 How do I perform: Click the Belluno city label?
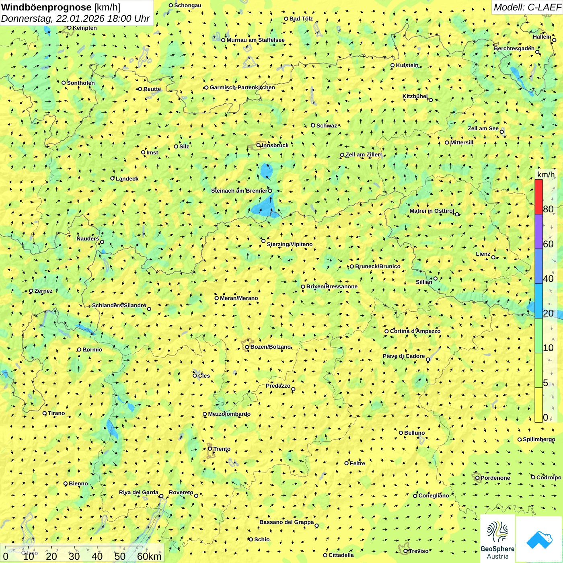(x=414, y=433)
